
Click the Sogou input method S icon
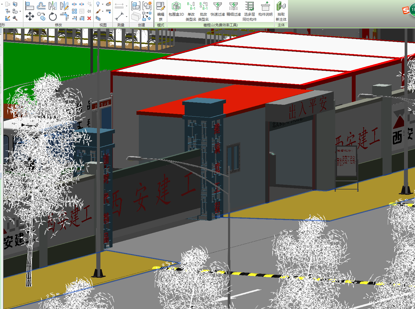tap(406, 10)
